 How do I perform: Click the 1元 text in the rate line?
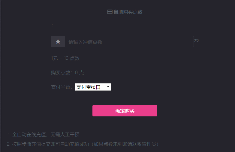(54, 58)
